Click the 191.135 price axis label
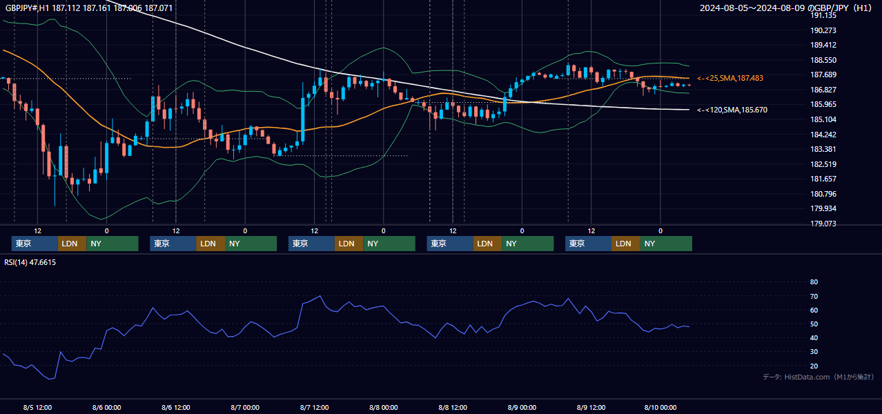Image resolution: width=882 pixels, height=414 pixels. [x=823, y=15]
